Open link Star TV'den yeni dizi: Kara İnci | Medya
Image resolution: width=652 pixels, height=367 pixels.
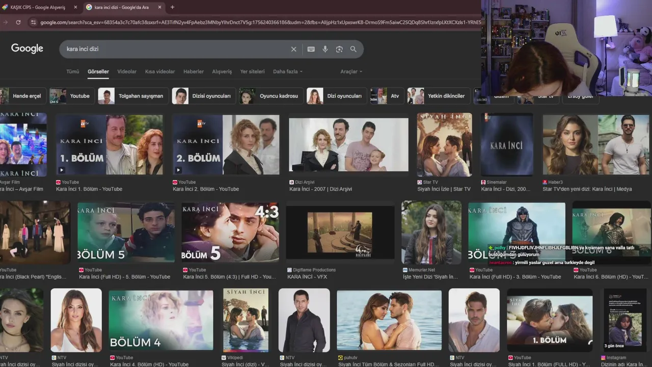point(587,189)
